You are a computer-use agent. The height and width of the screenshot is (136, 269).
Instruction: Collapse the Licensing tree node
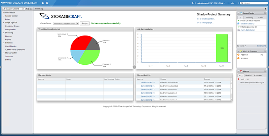(x=4, y=33)
